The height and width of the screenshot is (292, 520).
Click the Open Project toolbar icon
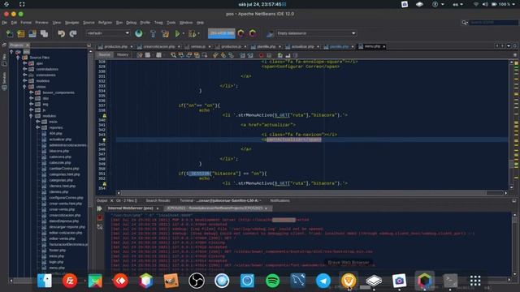click(x=32, y=33)
